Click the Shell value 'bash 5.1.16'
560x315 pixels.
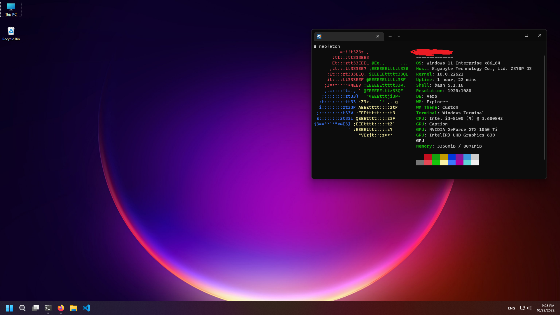click(449, 85)
